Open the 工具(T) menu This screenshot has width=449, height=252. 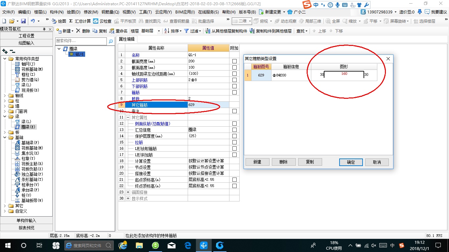point(145,12)
